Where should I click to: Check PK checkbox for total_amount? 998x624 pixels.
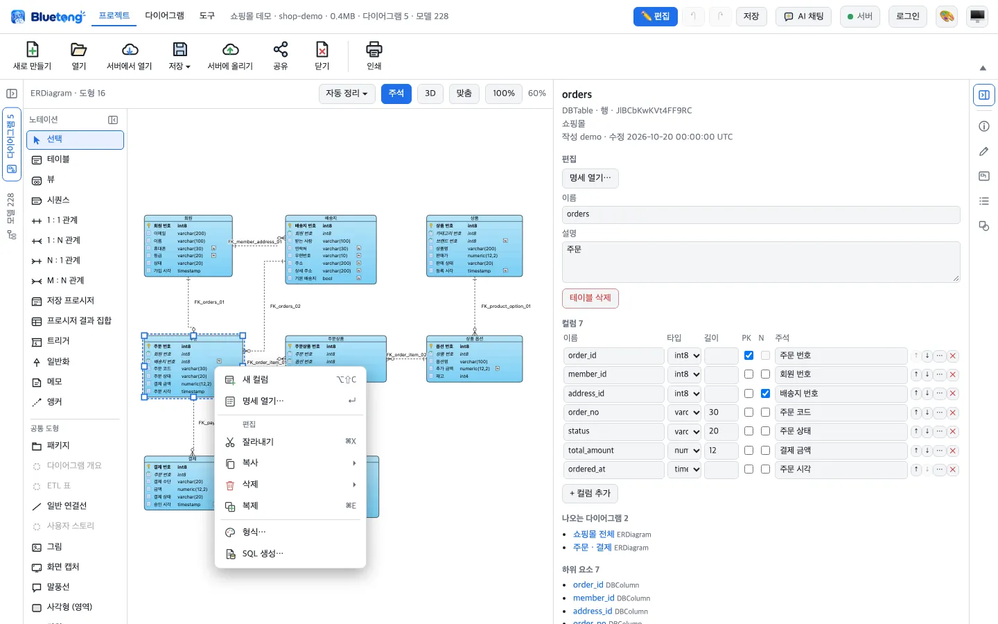[748, 451]
